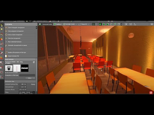Open the light distribution curve thumbnail
The image size is (154, 115).
pyautogui.click(x=17, y=68)
